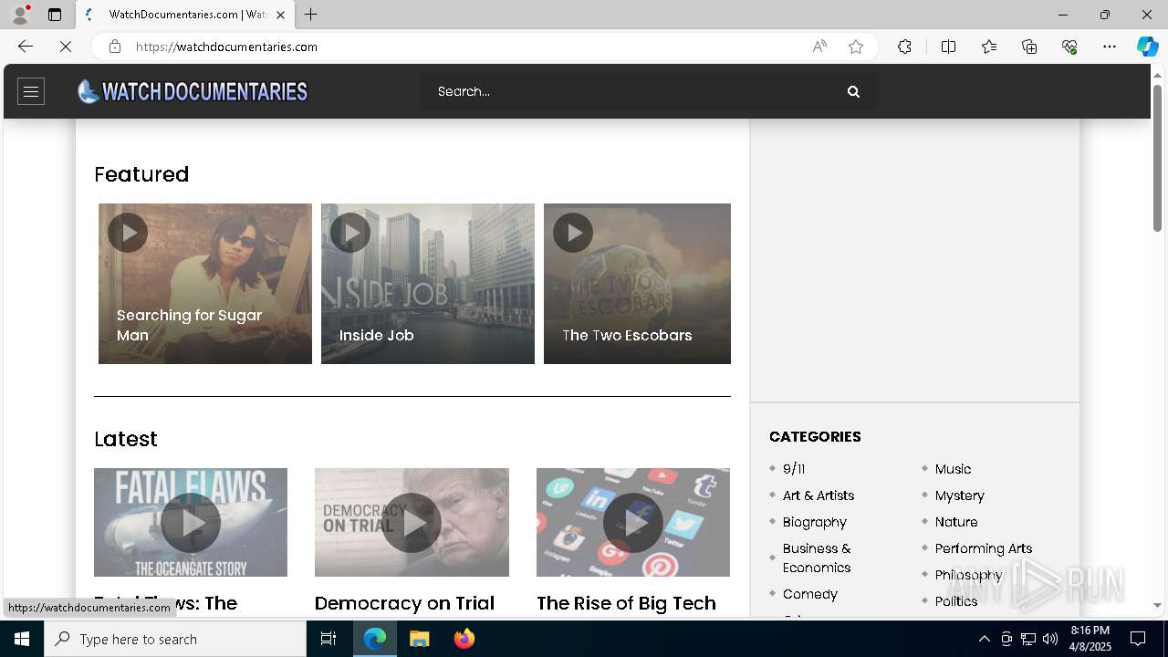Launch Firefox from taskbar

click(x=464, y=639)
